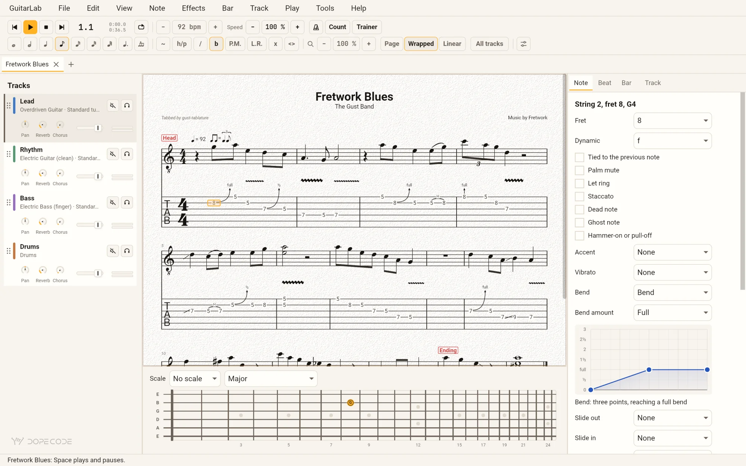Click the Count button

[337, 27]
